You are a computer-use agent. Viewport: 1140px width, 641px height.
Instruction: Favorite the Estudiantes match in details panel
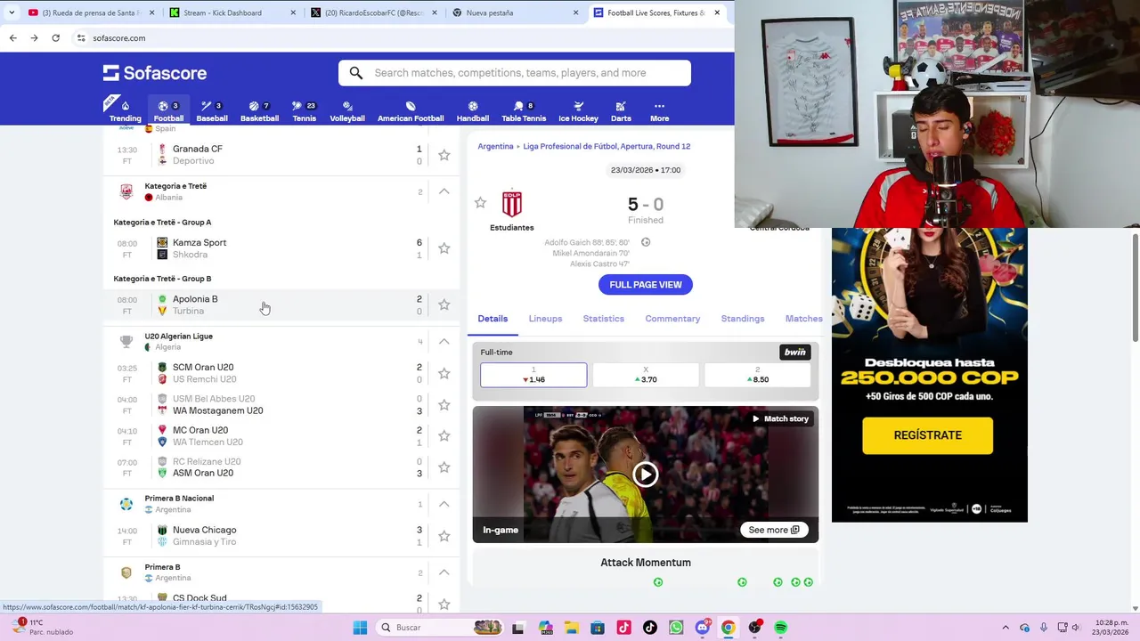coord(480,203)
